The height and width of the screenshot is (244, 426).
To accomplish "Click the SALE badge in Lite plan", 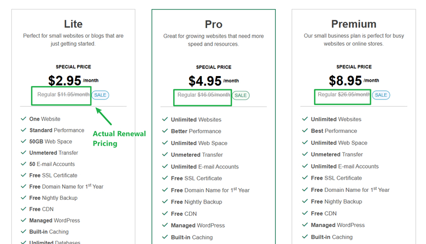I will [100, 95].
